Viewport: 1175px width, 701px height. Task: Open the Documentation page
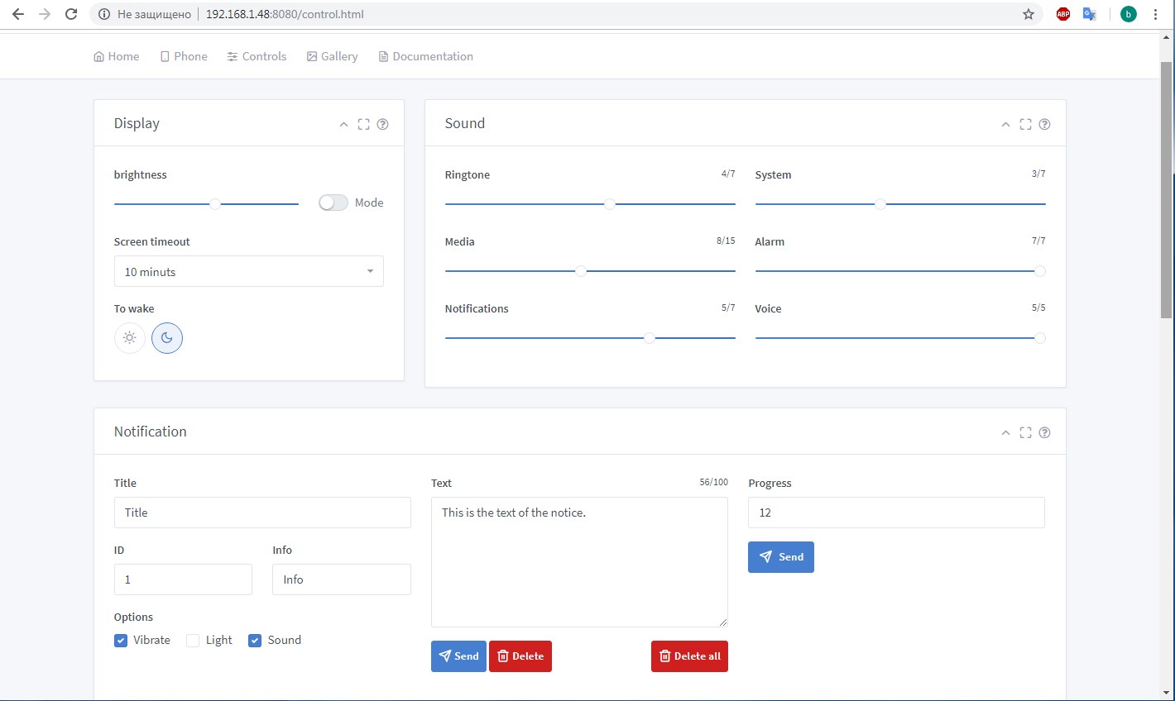point(425,56)
